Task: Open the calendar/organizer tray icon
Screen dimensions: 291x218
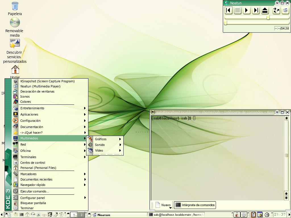Action: pyautogui.click(x=260, y=215)
